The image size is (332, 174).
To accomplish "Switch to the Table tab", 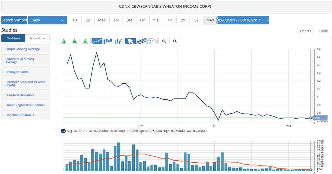I will point(323,31).
